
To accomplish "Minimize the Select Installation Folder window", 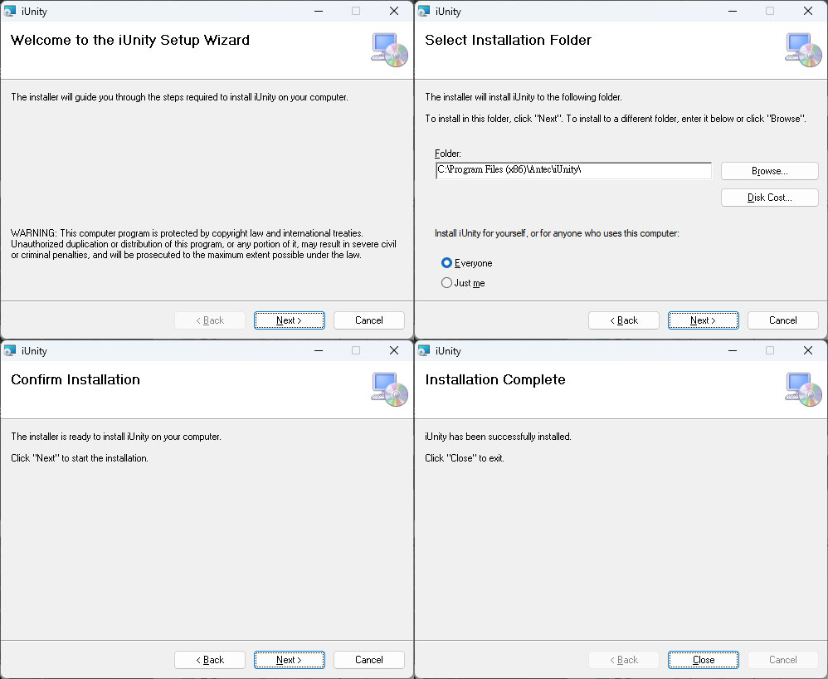I will 733,11.
